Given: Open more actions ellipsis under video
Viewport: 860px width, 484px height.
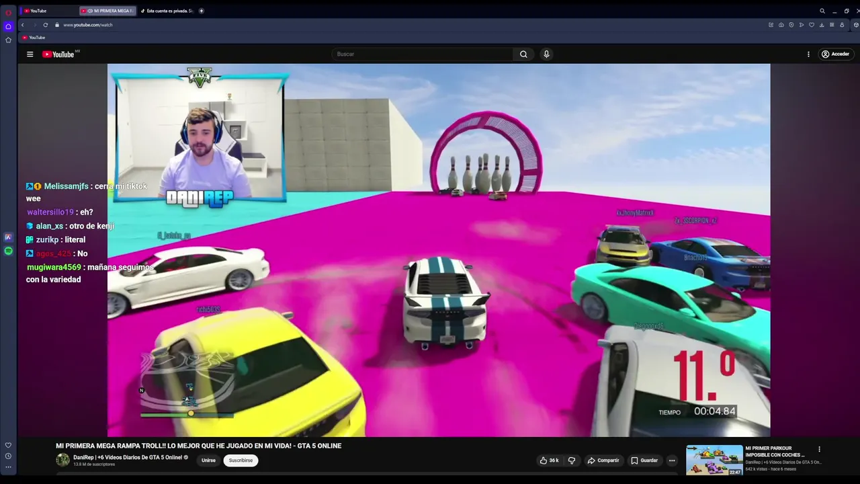Looking at the screenshot, I should tap(672, 460).
